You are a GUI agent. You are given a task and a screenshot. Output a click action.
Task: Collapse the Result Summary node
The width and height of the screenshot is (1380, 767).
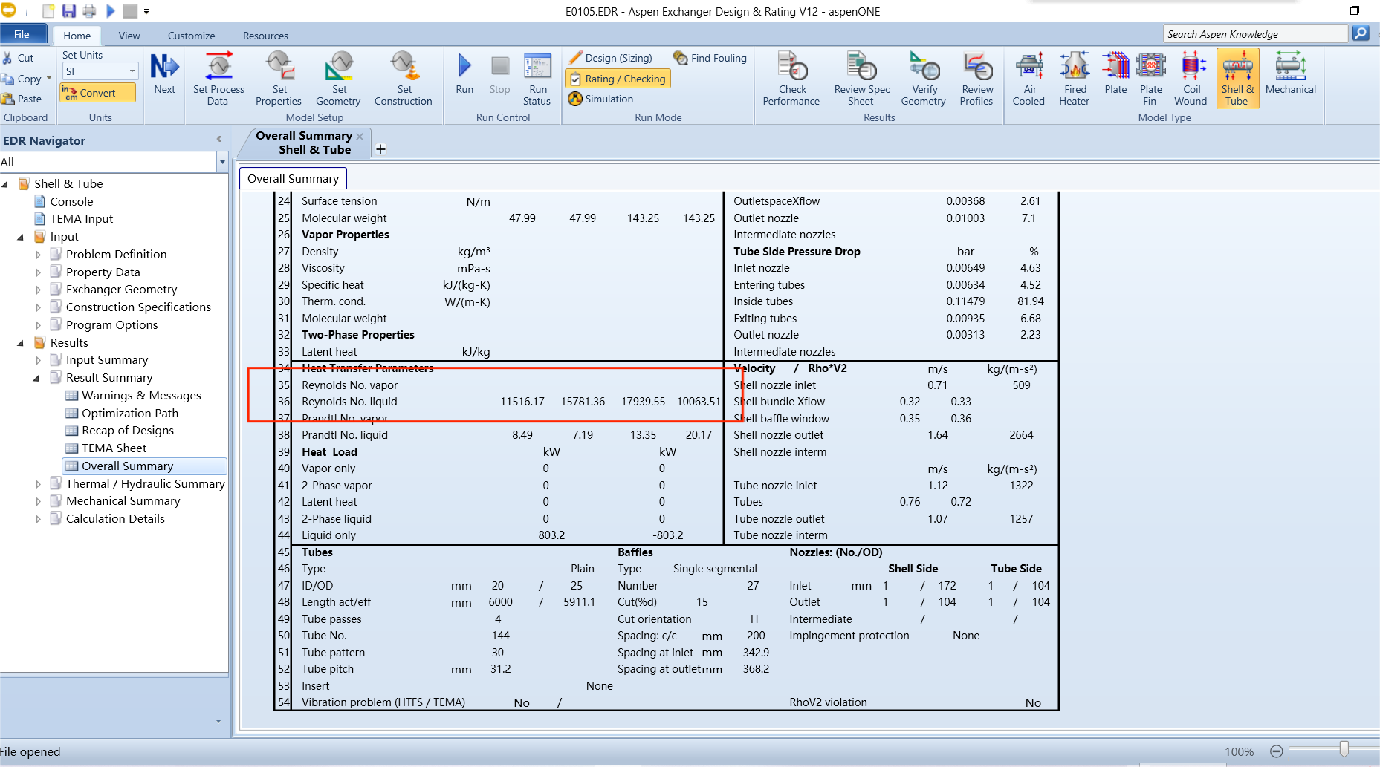[x=36, y=378]
